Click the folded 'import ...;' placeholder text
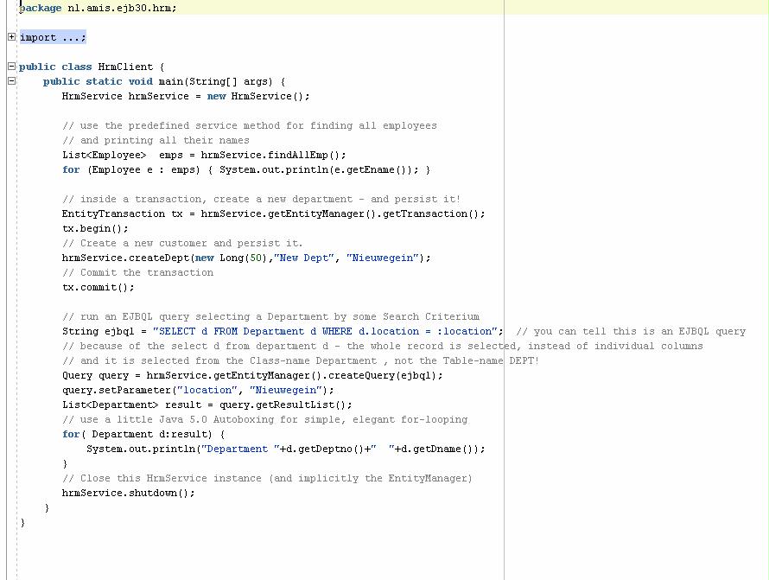The image size is (769, 580). click(53, 37)
